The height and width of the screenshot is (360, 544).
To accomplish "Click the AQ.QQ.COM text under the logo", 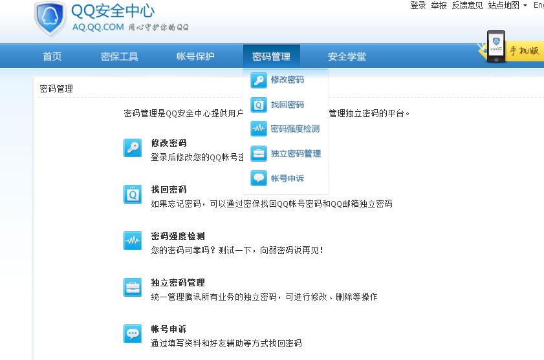I will click(98, 27).
